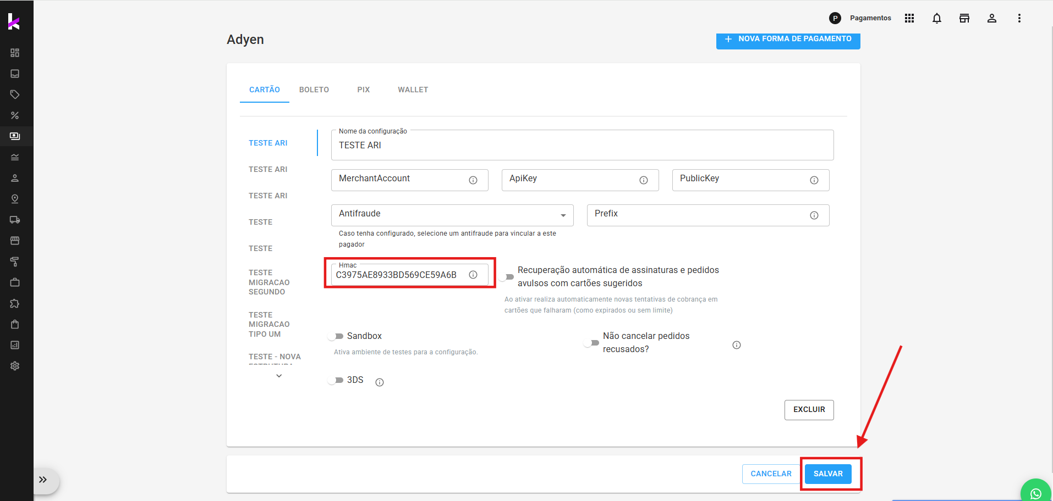
Task: Click the Pagamentos account label in header
Action: [x=870, y=18]
